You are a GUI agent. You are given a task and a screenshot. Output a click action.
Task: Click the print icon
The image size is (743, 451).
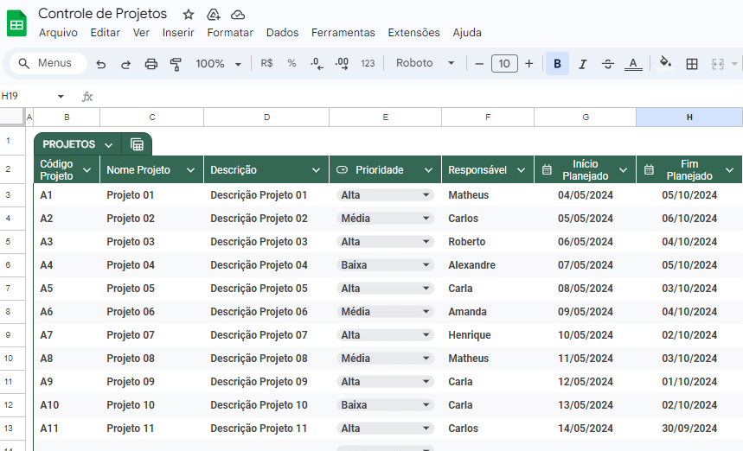click(151, 64)
